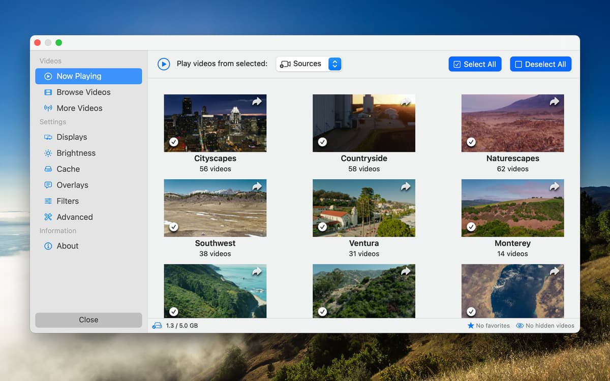The width and height of the screenshot is (610, 381).
Task: Uncheck the Cityscapes category checkmark
Action: coord(174,142)
